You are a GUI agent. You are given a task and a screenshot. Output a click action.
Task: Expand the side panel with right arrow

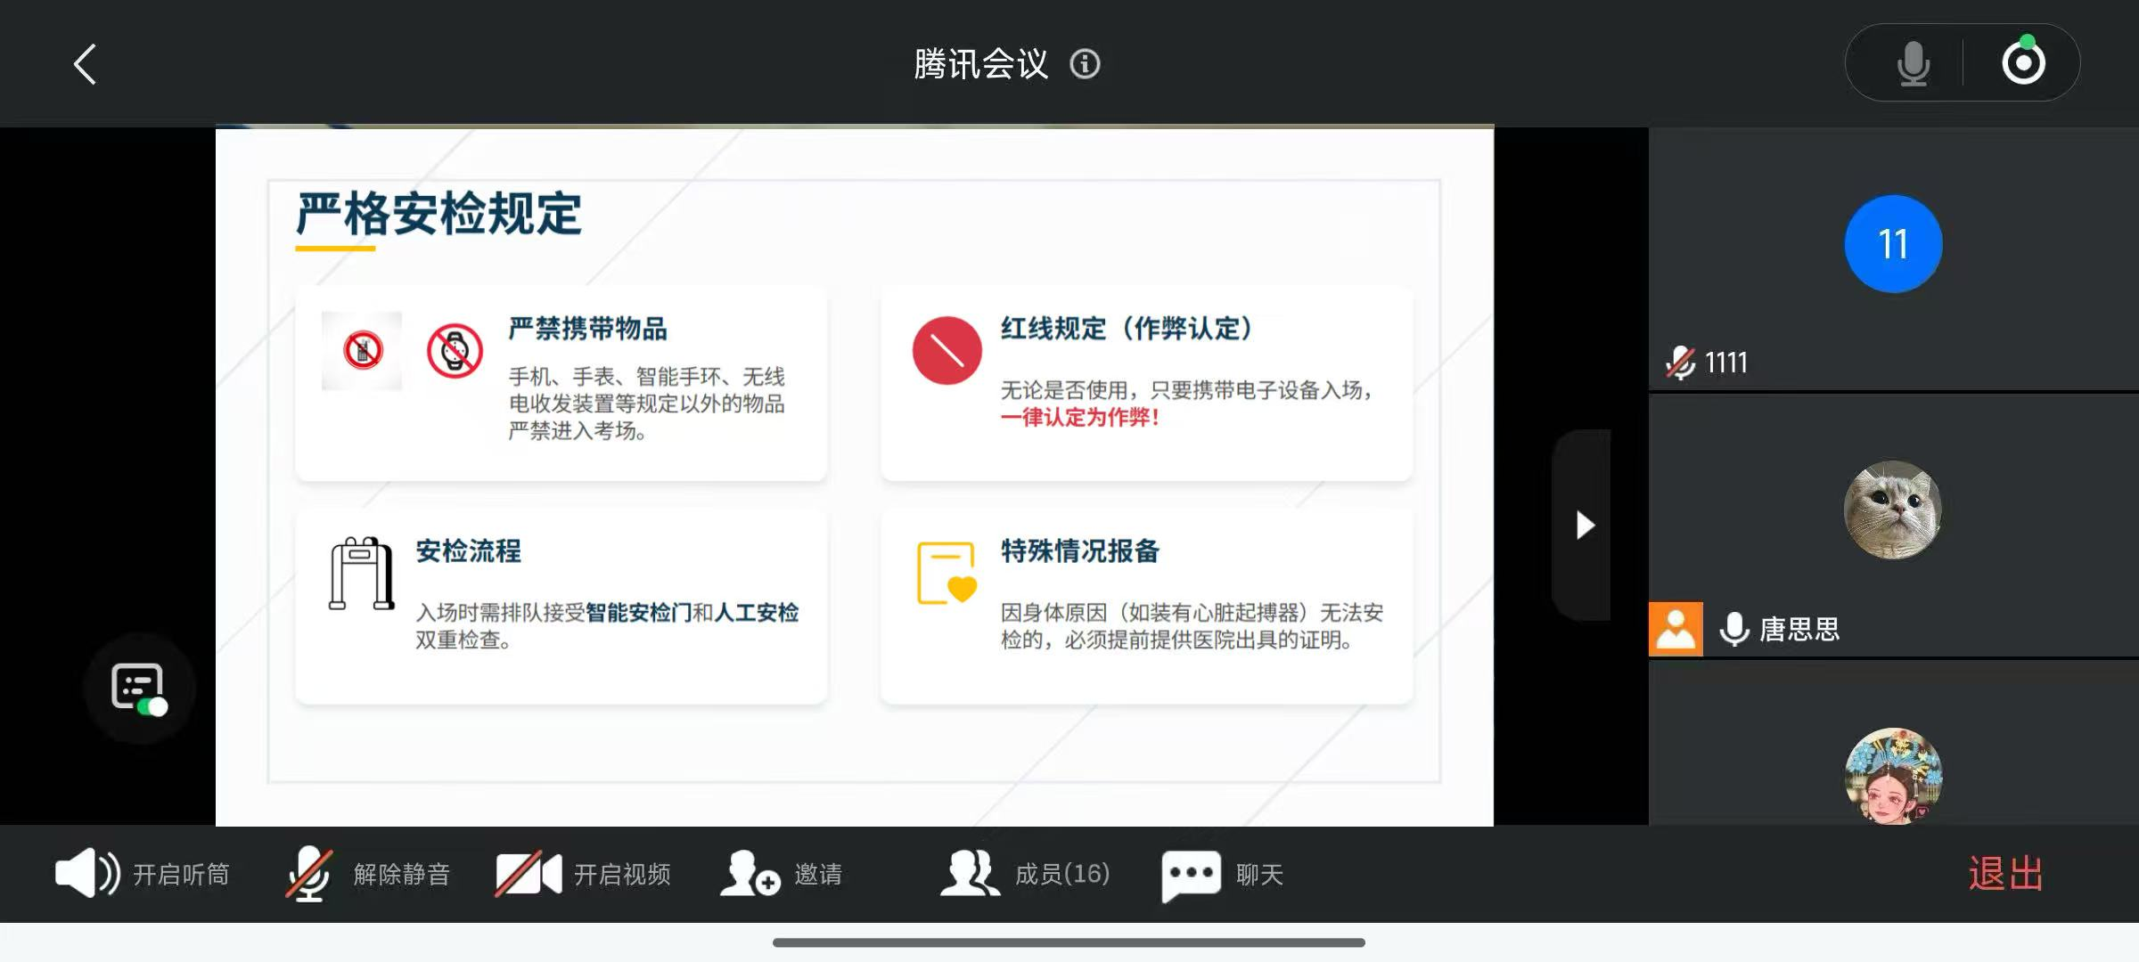[1585, 526]
